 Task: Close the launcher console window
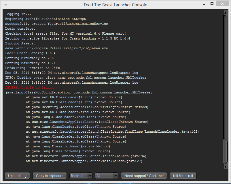(222, 3)
